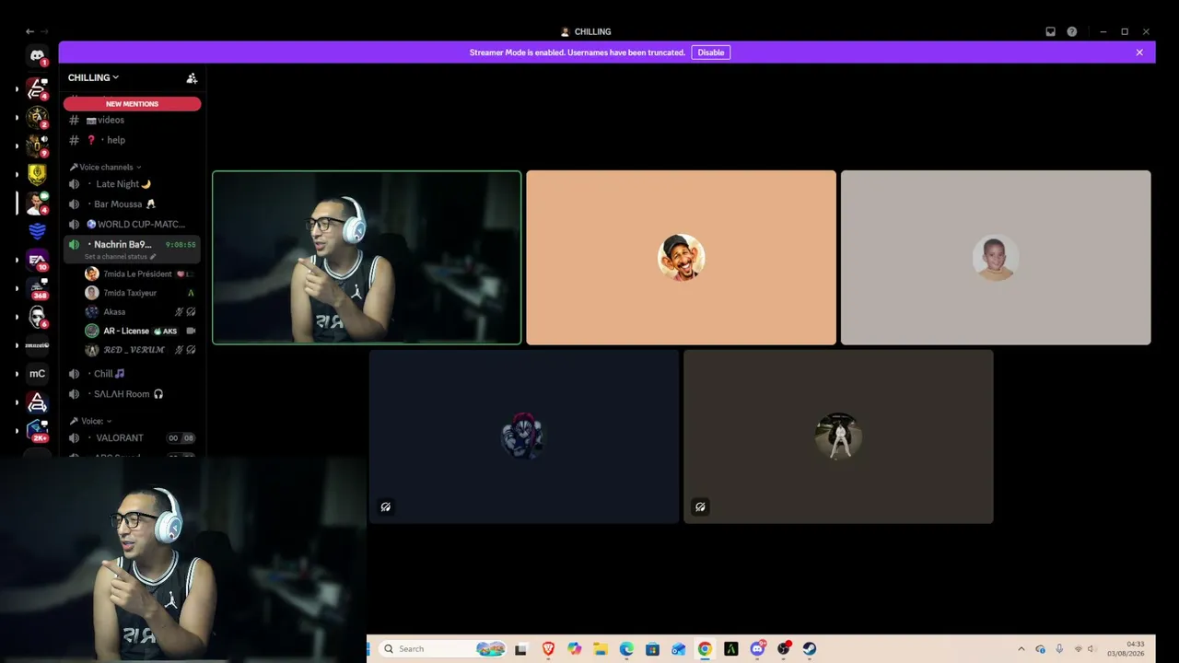The width and height of the screenshot is (1179, 663).
Task: Go back with the left arrow
Action: [x=29, y=31]
